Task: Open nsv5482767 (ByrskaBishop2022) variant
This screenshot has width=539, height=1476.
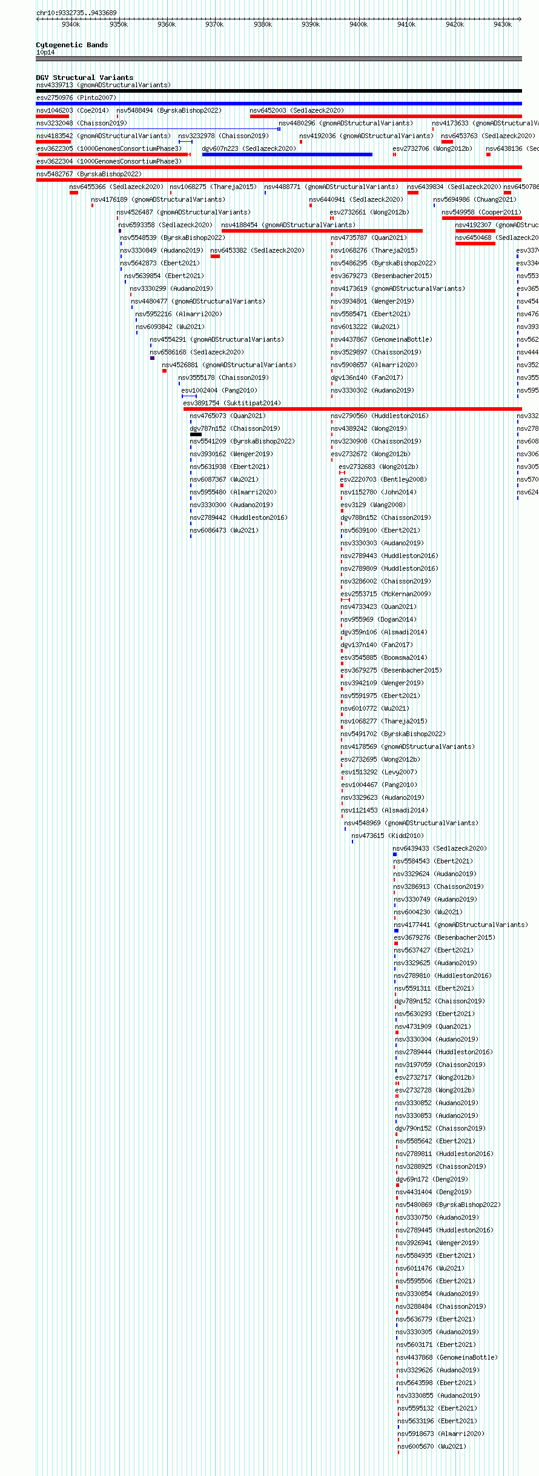Action: pyautogui.click(x=89, y=174)
